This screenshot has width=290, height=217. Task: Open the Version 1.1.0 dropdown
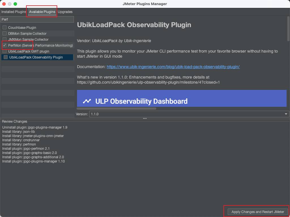[189, 114]
